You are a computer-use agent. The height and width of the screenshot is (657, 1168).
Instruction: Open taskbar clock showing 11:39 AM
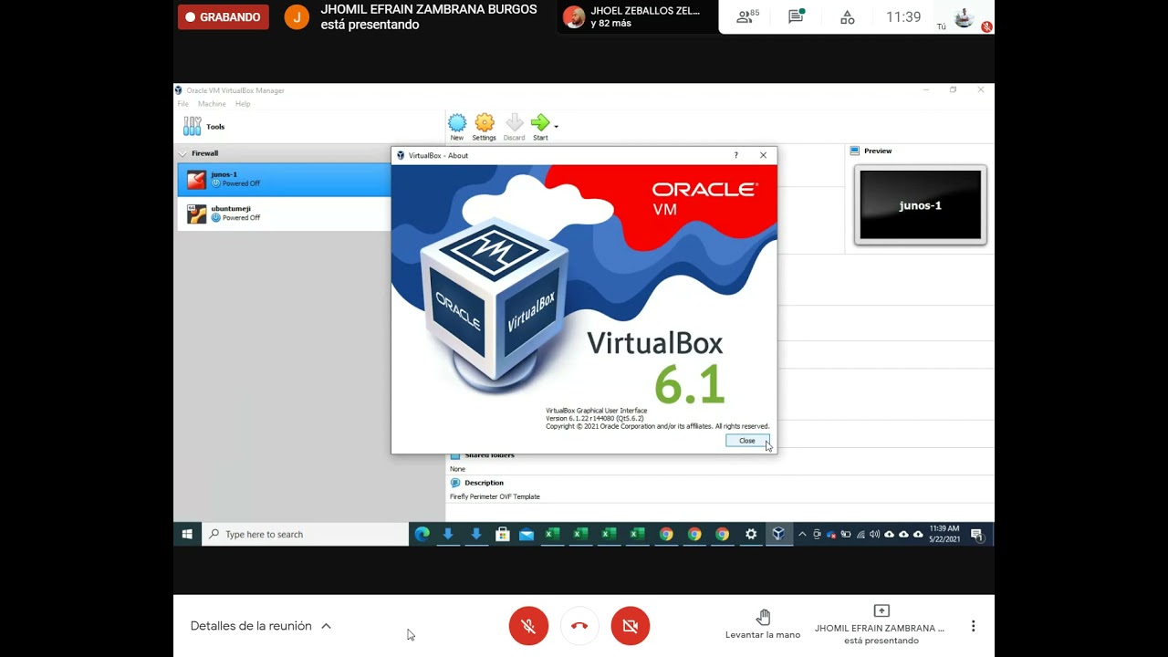pyautogui.click(x=944, y=534)
